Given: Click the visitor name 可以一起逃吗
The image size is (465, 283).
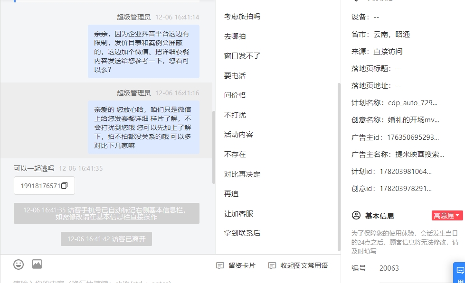Looking at the screenshot, I should 34,168.
